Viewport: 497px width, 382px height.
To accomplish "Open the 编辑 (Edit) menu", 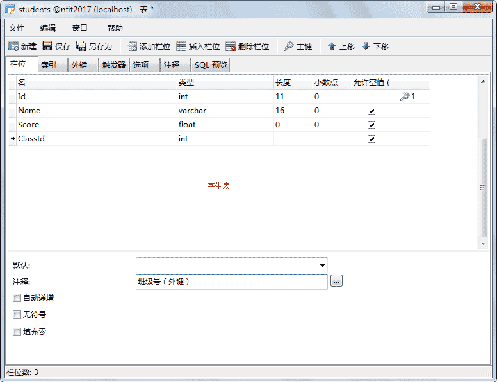I will [x=48, y=28].
